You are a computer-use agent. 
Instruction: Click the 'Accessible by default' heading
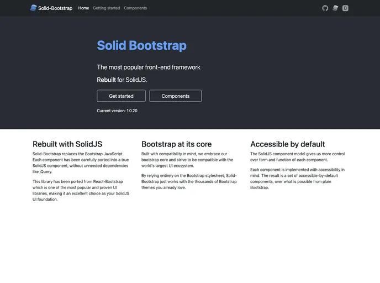point(287,144)
